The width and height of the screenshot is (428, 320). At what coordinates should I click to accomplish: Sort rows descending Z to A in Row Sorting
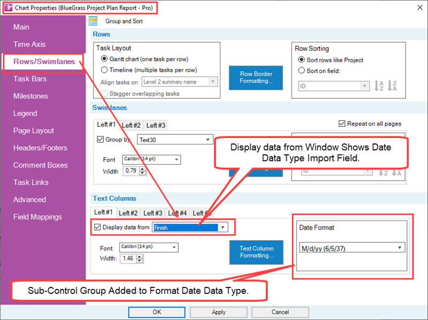click(392, 86)
